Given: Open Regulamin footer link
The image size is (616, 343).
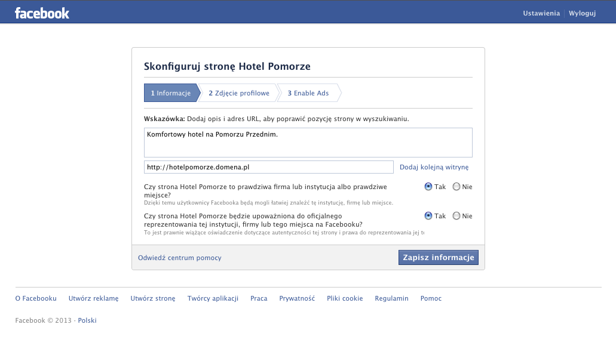Looking at the screenshot, I should [392, 298].
